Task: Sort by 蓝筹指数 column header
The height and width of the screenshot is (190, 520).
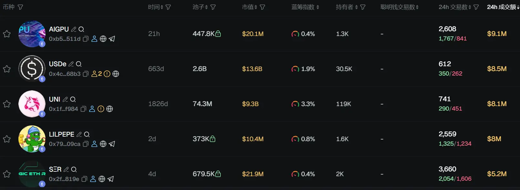Action: [x=305, y=7]
